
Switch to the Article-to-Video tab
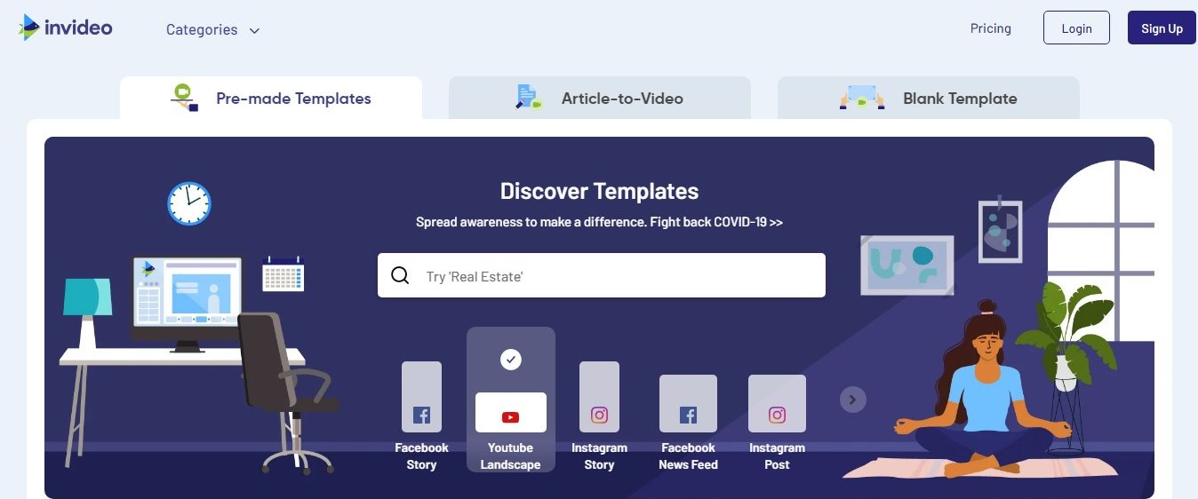[x=600, y=98]
